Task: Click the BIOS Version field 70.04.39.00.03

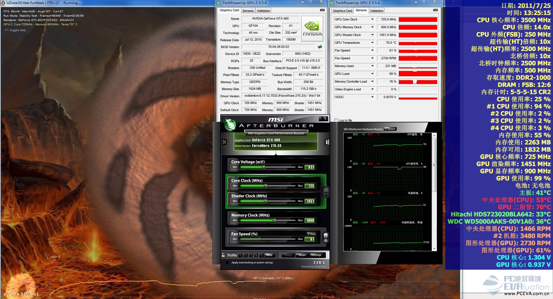Action: point(279,47)
